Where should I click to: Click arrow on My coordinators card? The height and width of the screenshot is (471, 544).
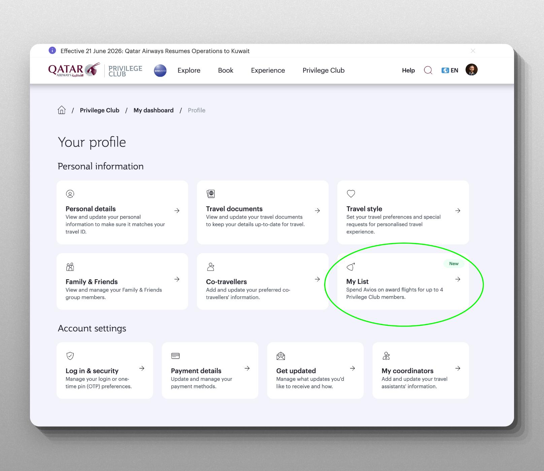pyautogui.click(x=458, y=368)
